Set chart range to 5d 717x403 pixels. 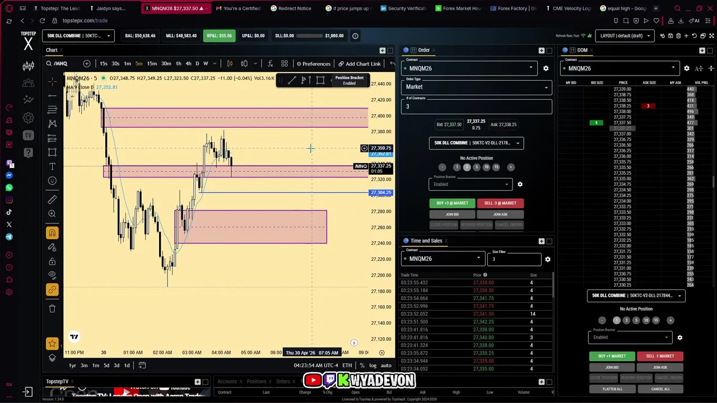(x=106, y=365)
